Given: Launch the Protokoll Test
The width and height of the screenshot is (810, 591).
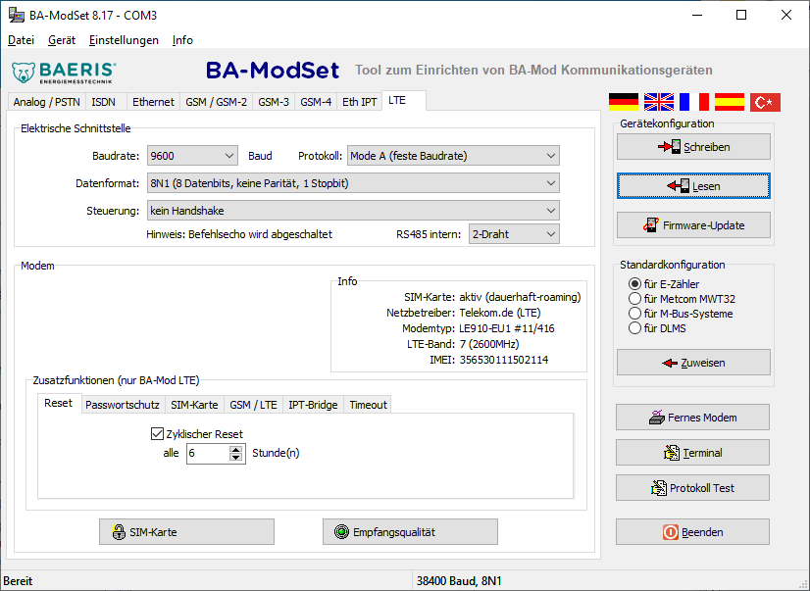Looking at the screenshot, I should (692, 488).
